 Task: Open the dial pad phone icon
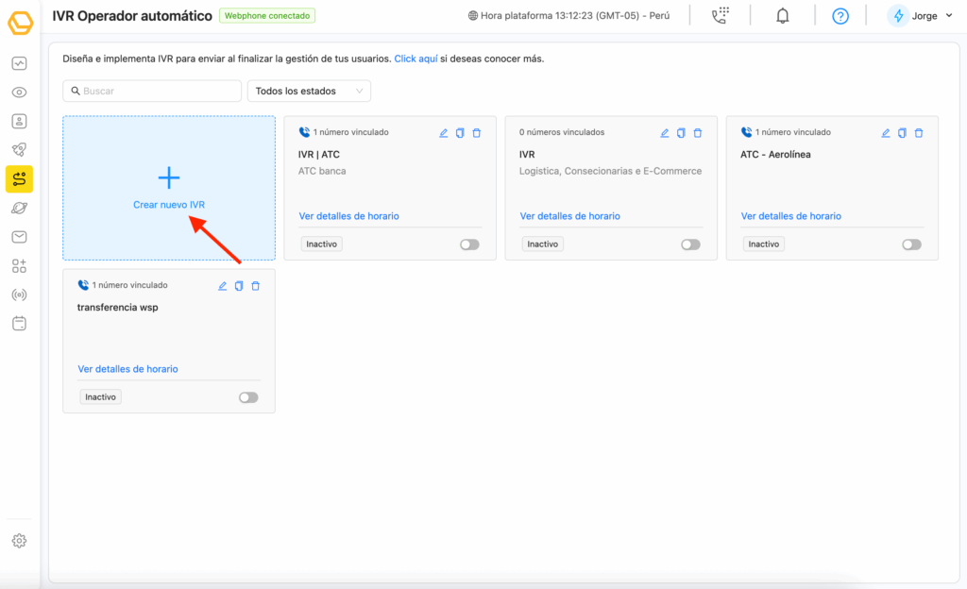(x=721, y=16)
